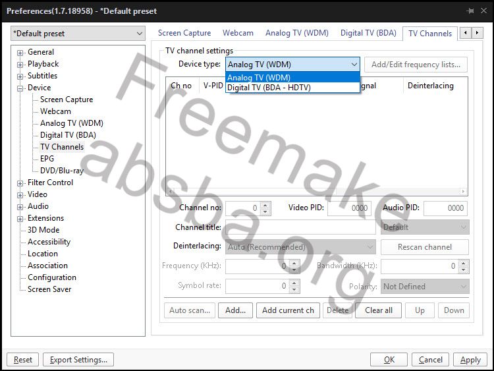Open the Accessibility settings page
This screenshot has height=371, width=494.
click(x=49, y=242)
